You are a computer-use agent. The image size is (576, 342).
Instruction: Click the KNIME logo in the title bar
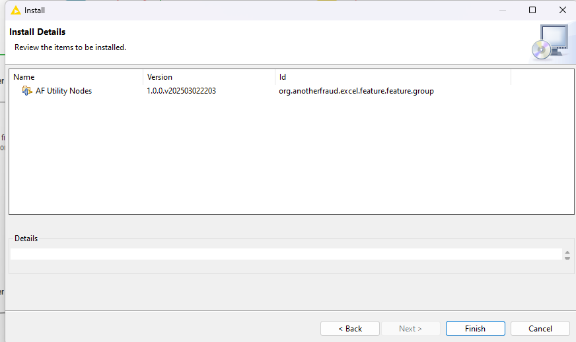tap(16, 11)
